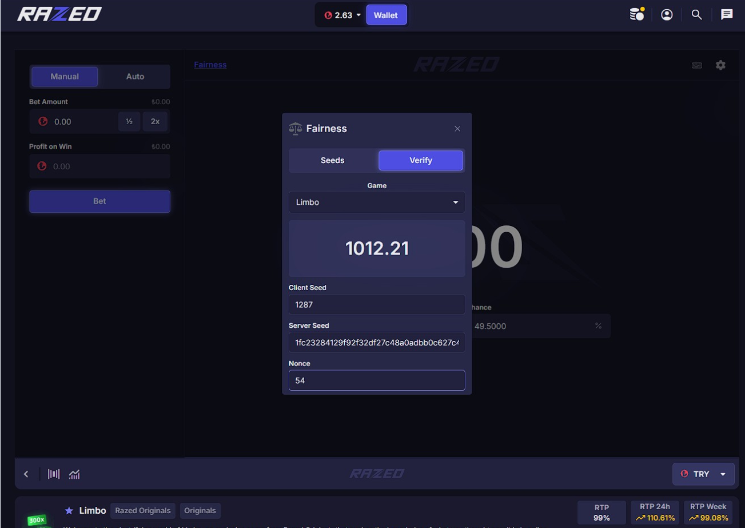Halve the bet with ½ button
Viewport: 745px width, 528px height.
click(129, 122)
